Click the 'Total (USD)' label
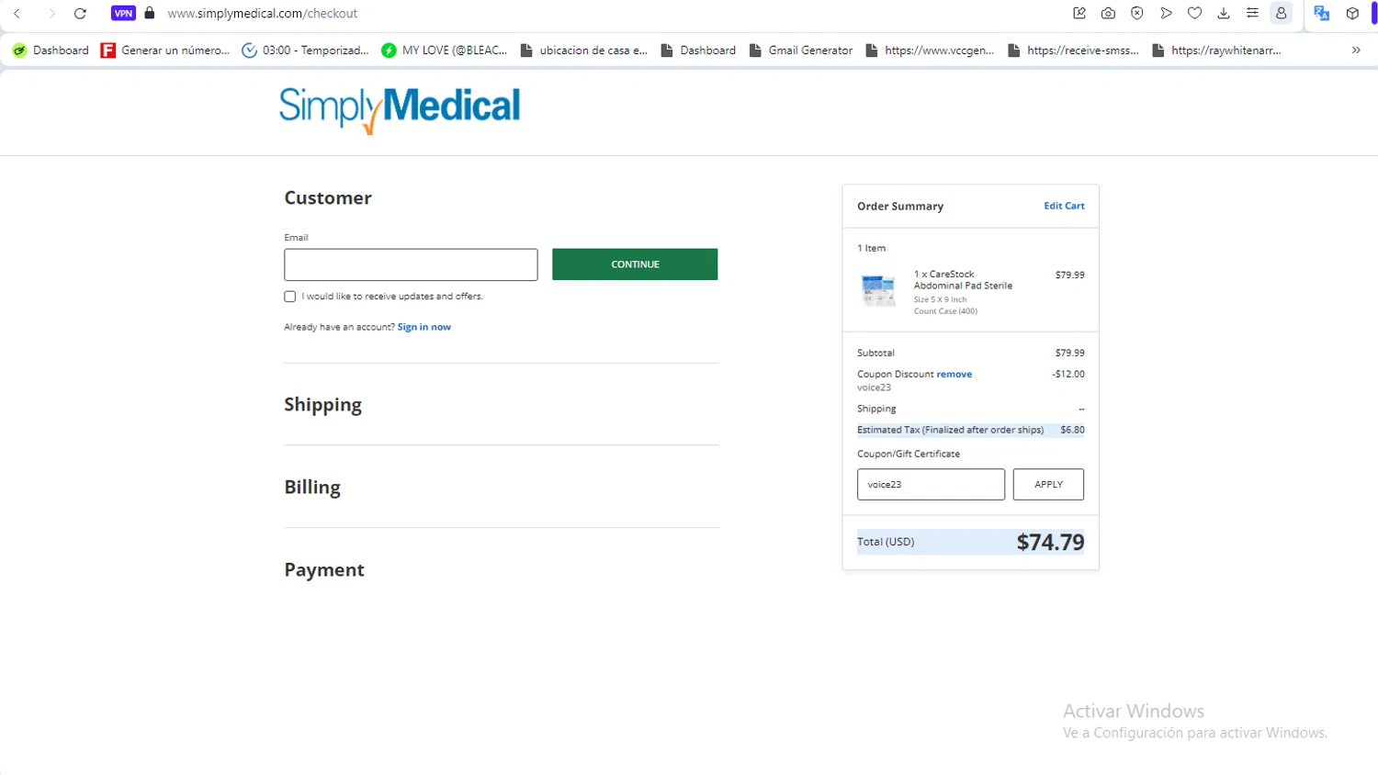This screenshot has height=775, width=1378. [886, 542]
